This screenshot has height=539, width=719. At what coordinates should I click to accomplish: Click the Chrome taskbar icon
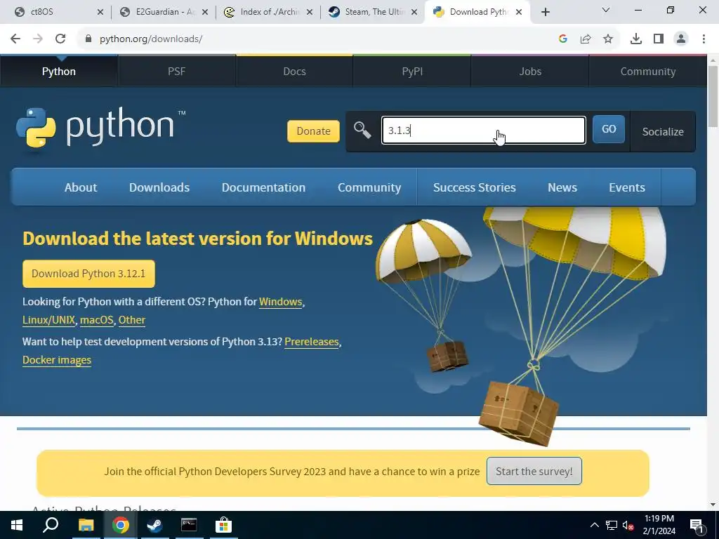coord(120,525)
